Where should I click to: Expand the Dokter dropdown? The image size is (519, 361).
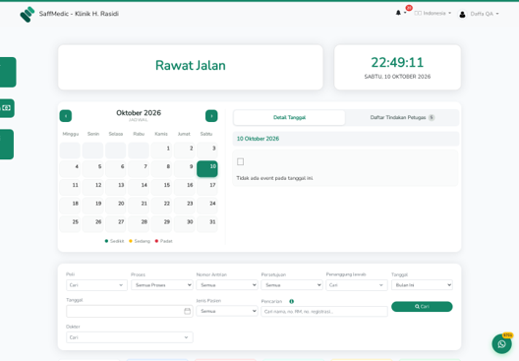[130, 337]
